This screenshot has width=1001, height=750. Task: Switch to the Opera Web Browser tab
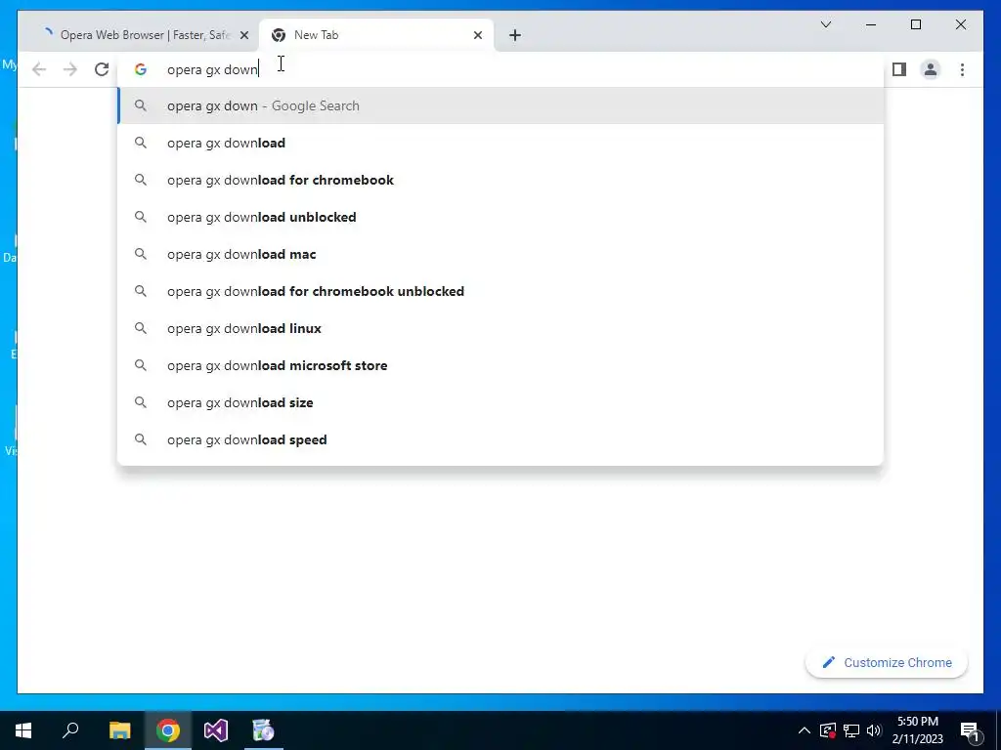point(139,35)
